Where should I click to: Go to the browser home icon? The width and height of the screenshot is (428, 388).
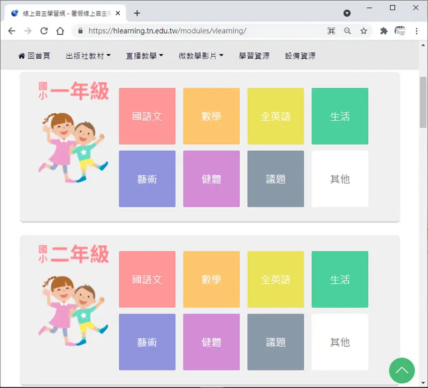(x=60, y=31)
